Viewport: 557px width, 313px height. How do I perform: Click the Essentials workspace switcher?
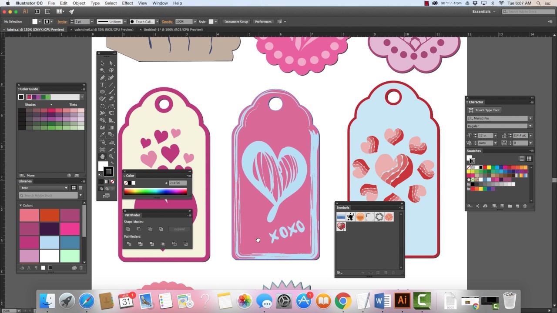pyautogui.click(x=484, y=12)
